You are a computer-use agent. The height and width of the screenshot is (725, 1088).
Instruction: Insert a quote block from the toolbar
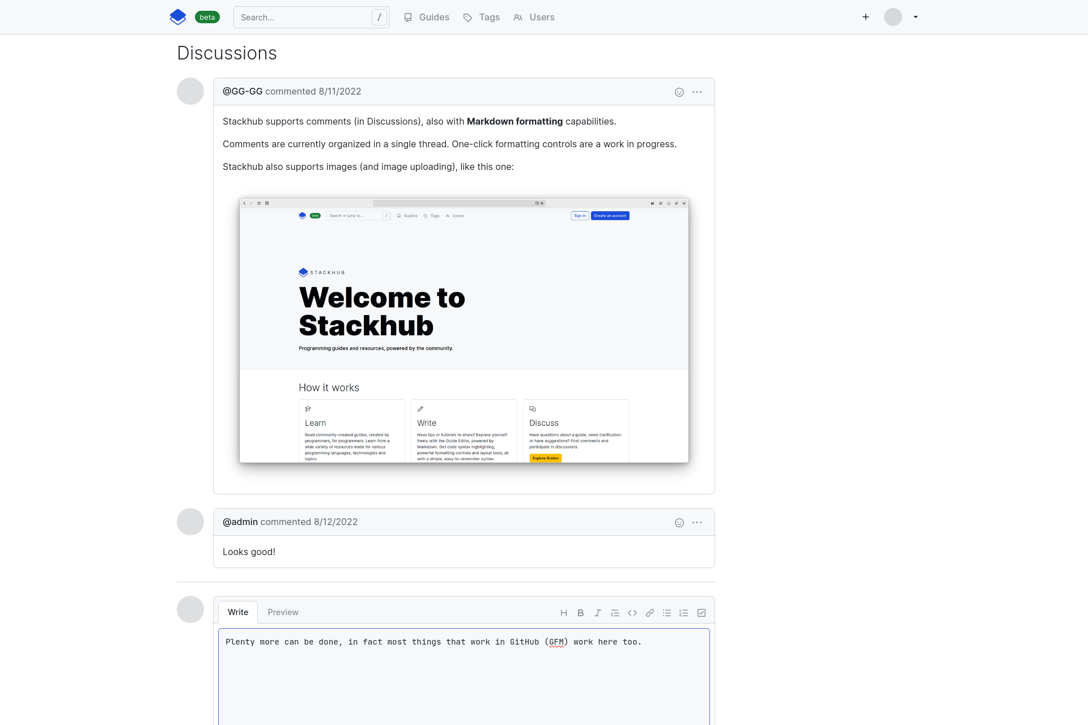click(x=615, y=613)
